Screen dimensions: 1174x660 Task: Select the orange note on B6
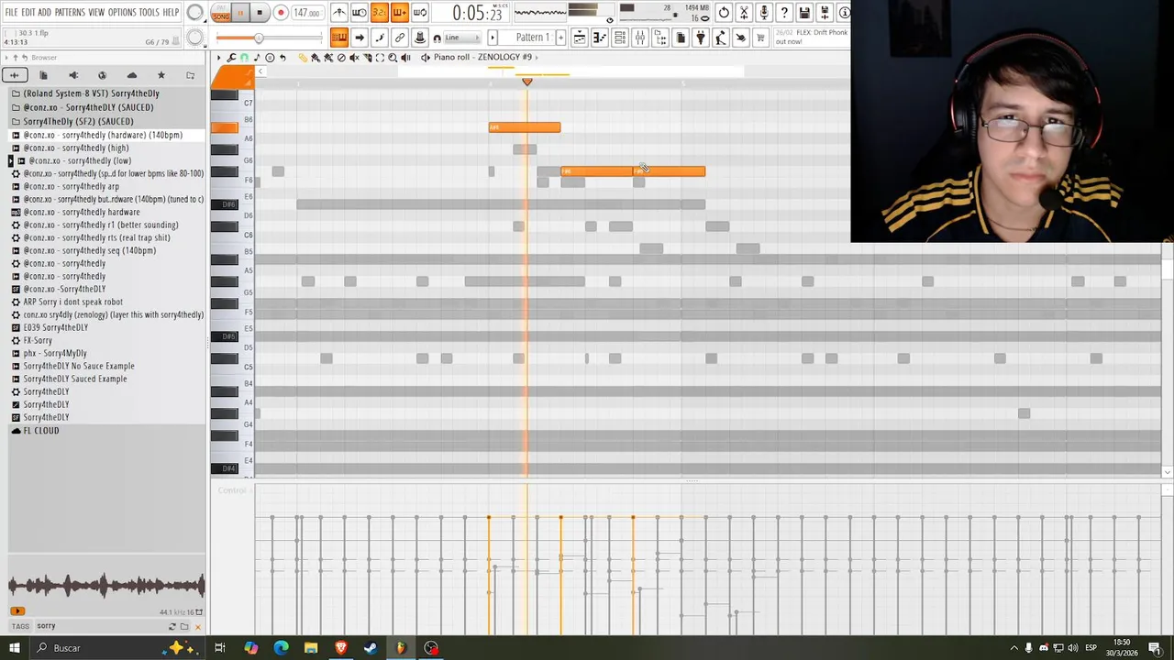click(x=524, y=127)
